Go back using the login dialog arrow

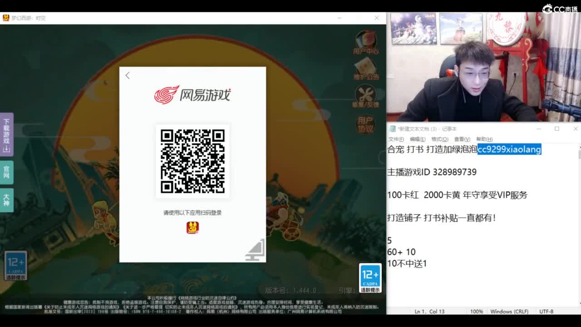point(128,76)
